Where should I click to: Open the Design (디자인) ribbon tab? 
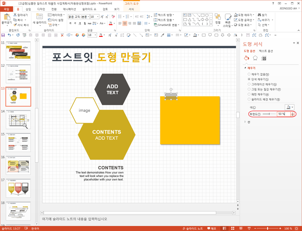[x=41, y=9]
